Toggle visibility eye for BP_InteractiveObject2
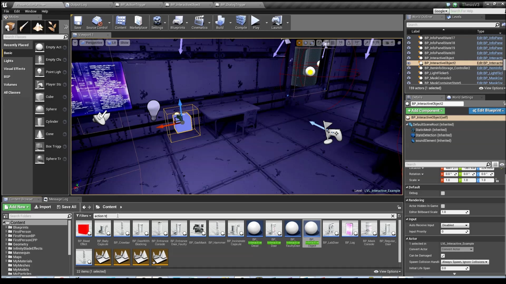506x284 pixels. [x=409, y=63]
